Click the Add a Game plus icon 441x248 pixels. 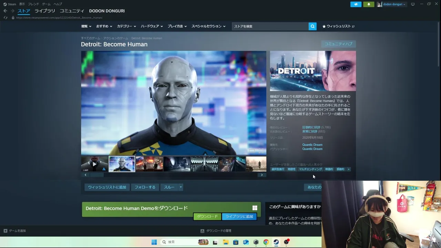(6, 231)
